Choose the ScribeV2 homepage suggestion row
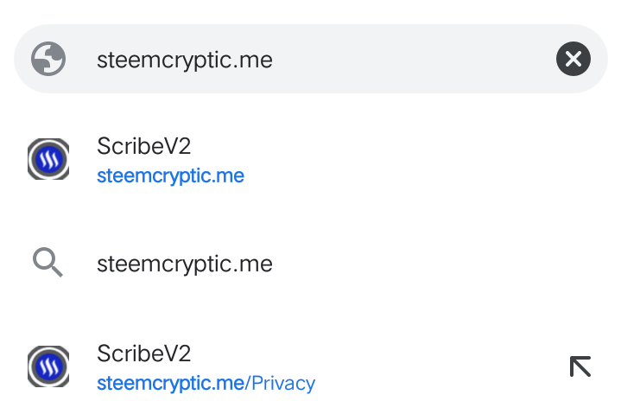The image size is (621, 414). 311,160
